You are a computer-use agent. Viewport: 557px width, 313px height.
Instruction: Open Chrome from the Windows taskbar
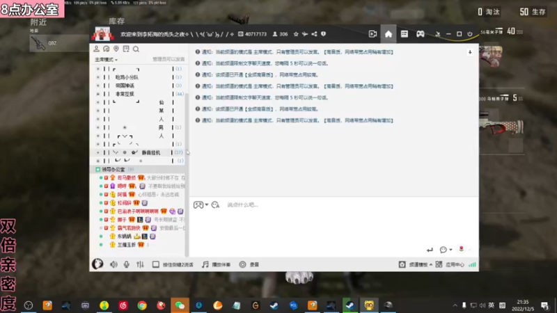tap(142, 305)
